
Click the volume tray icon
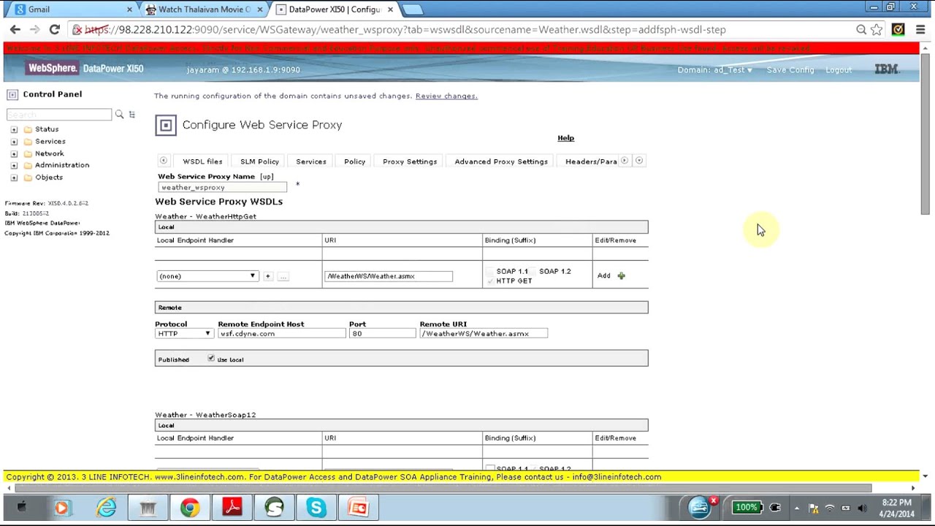(862, 508)
